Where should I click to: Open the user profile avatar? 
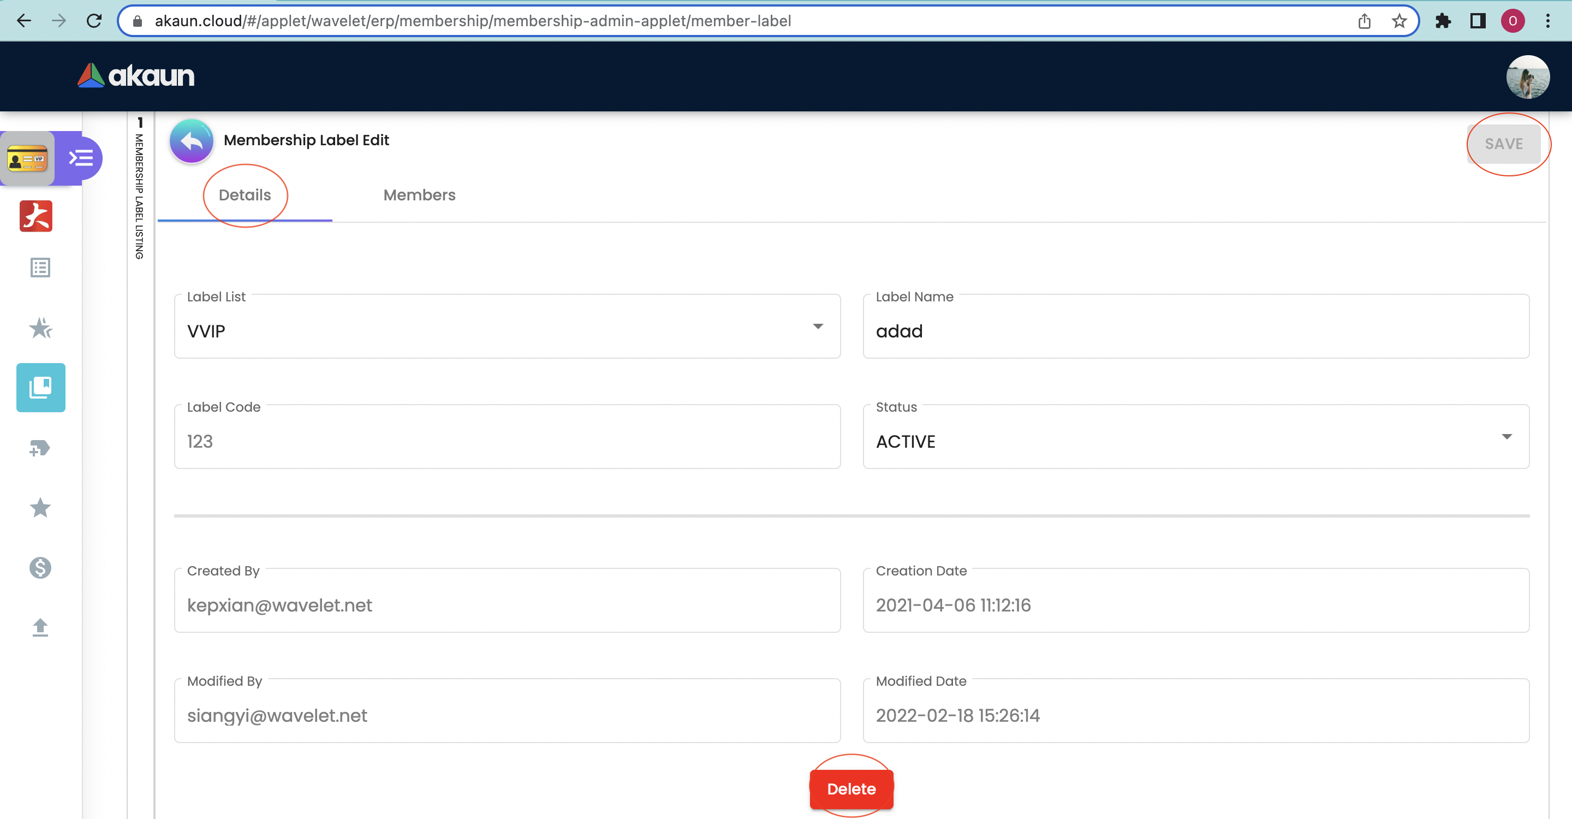pos(1527,77)
